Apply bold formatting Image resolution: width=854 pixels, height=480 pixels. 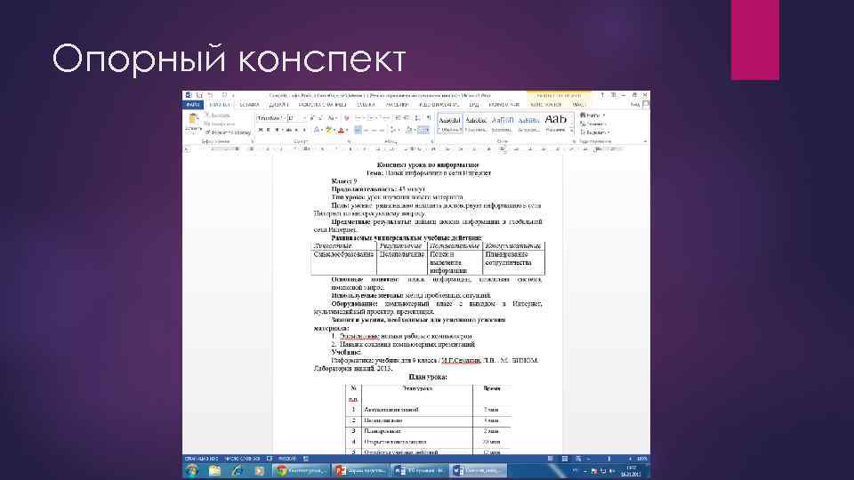click(261, 130)
